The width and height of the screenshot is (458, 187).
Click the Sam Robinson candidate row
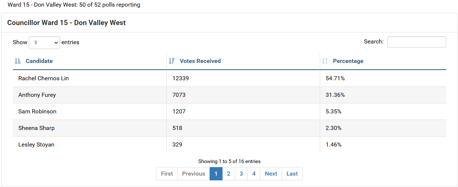coord(230,112)
